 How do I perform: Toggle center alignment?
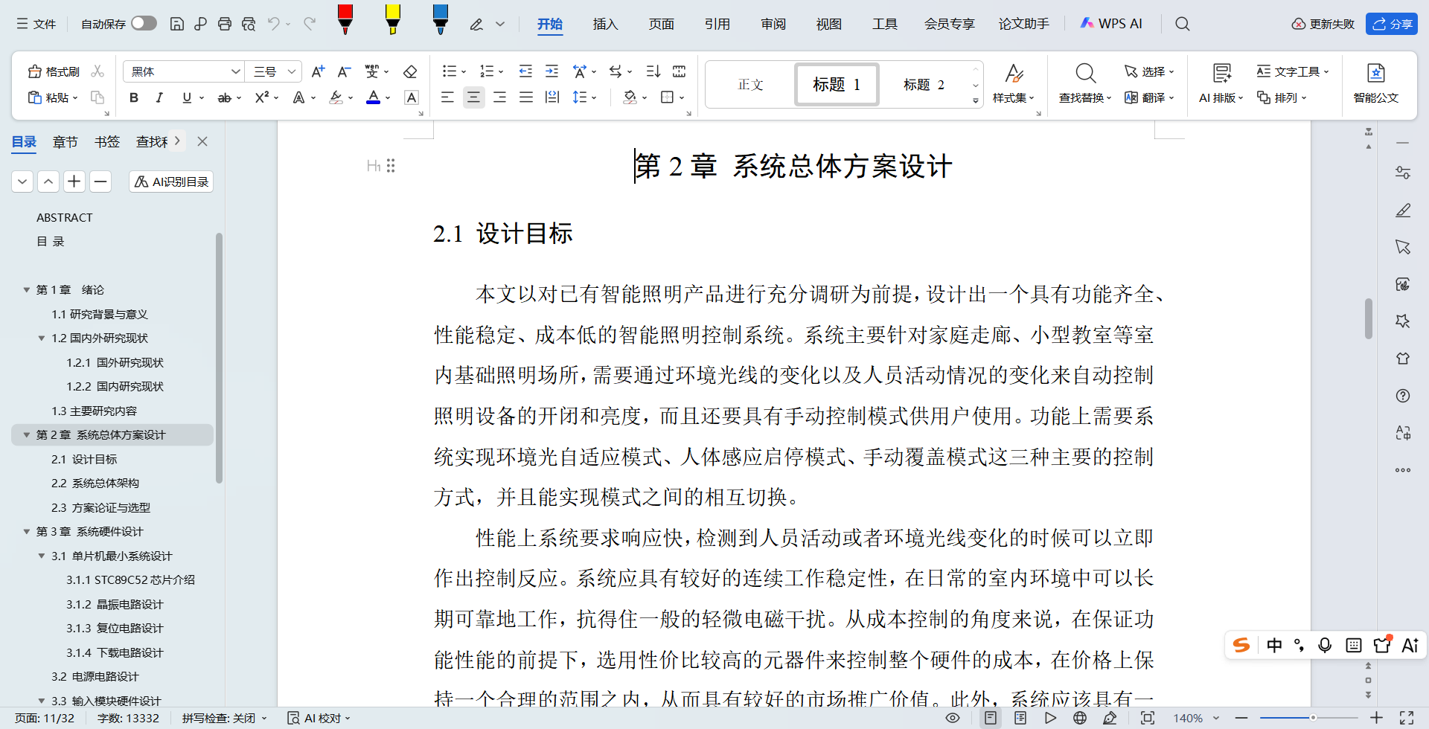(473, 97)
